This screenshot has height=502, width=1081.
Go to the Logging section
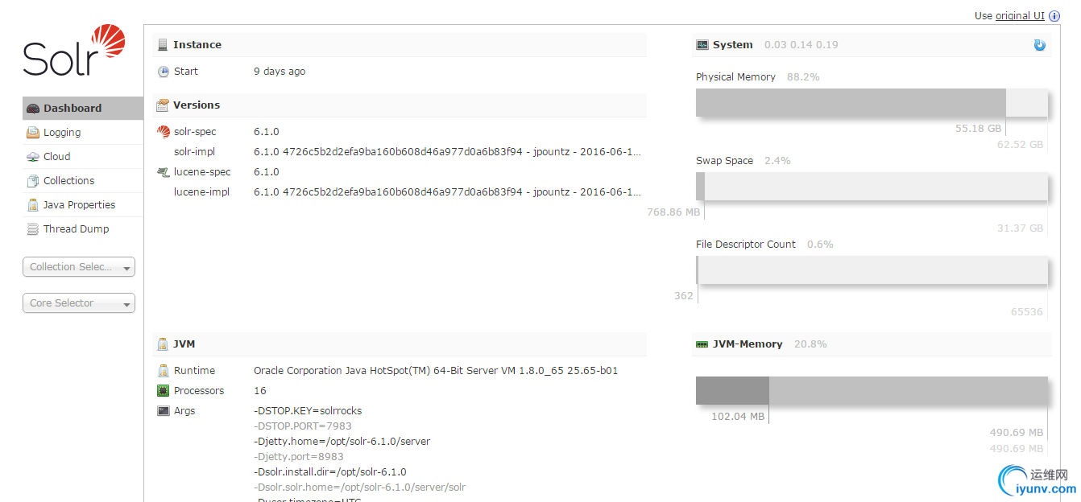pyautogui.click(x=83, y=133)
